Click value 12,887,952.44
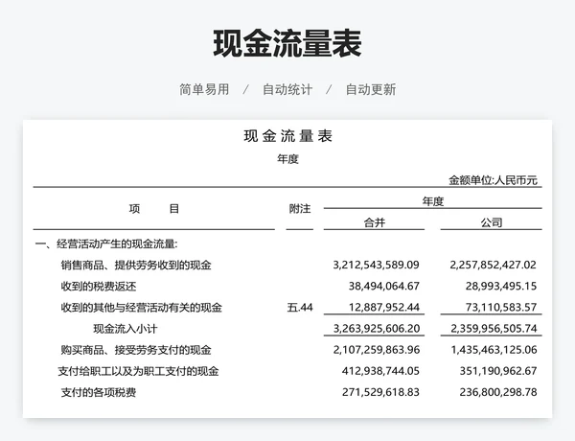575x441 pixels. 384,308
